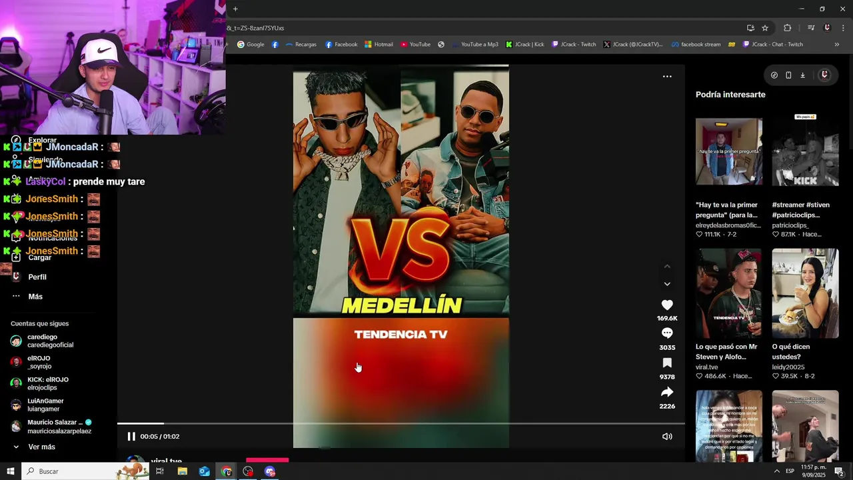Screen dimensions: 853x480
Task: Click the ESP language indicator
Action: coord(790,471)
